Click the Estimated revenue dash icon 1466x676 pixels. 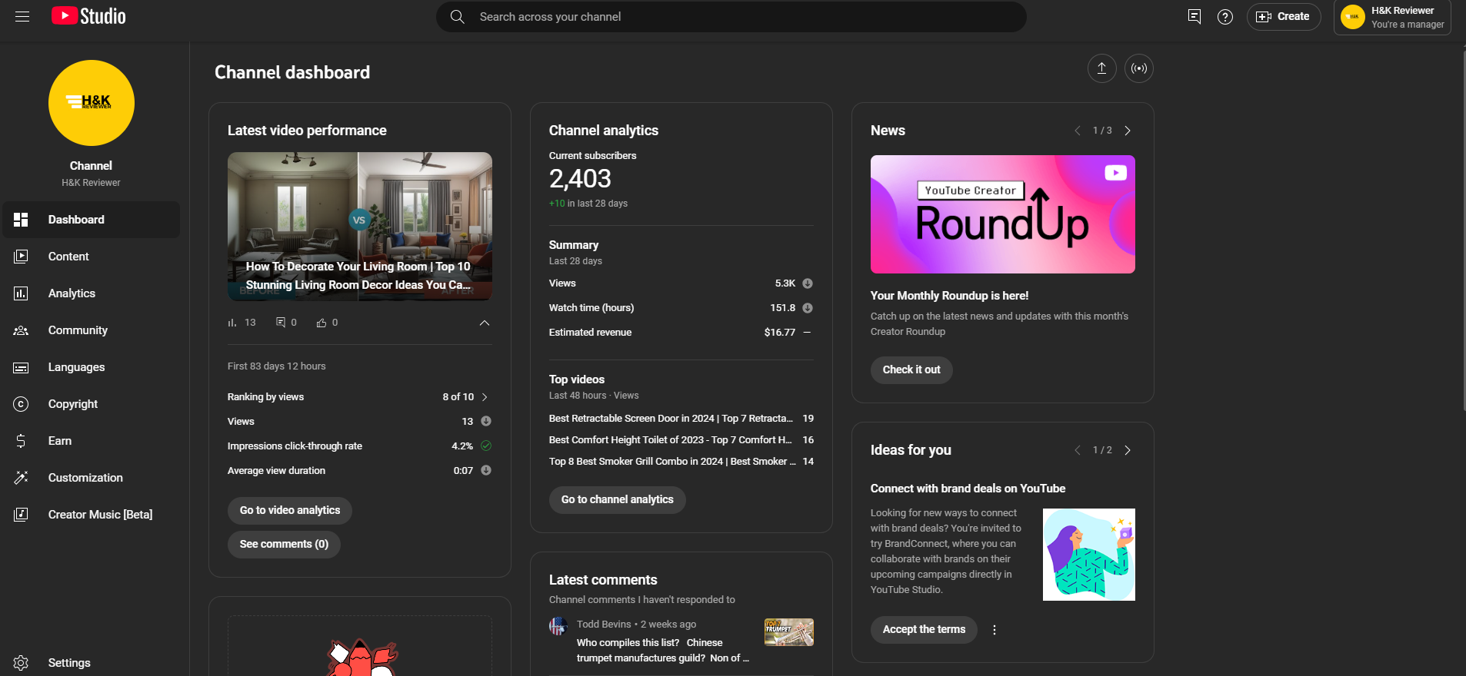point(807,333)
